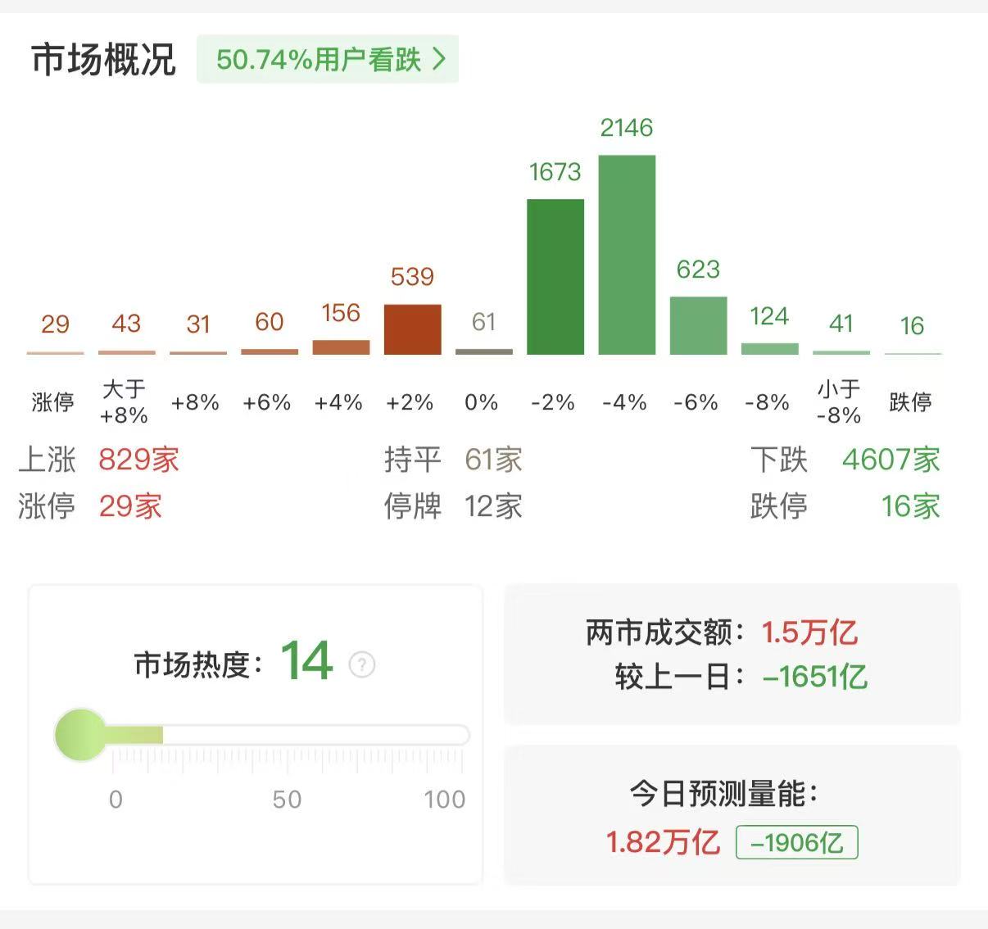Tap the 539 red bar for +2%
988x929 pixels.
[x=412, y=329]
